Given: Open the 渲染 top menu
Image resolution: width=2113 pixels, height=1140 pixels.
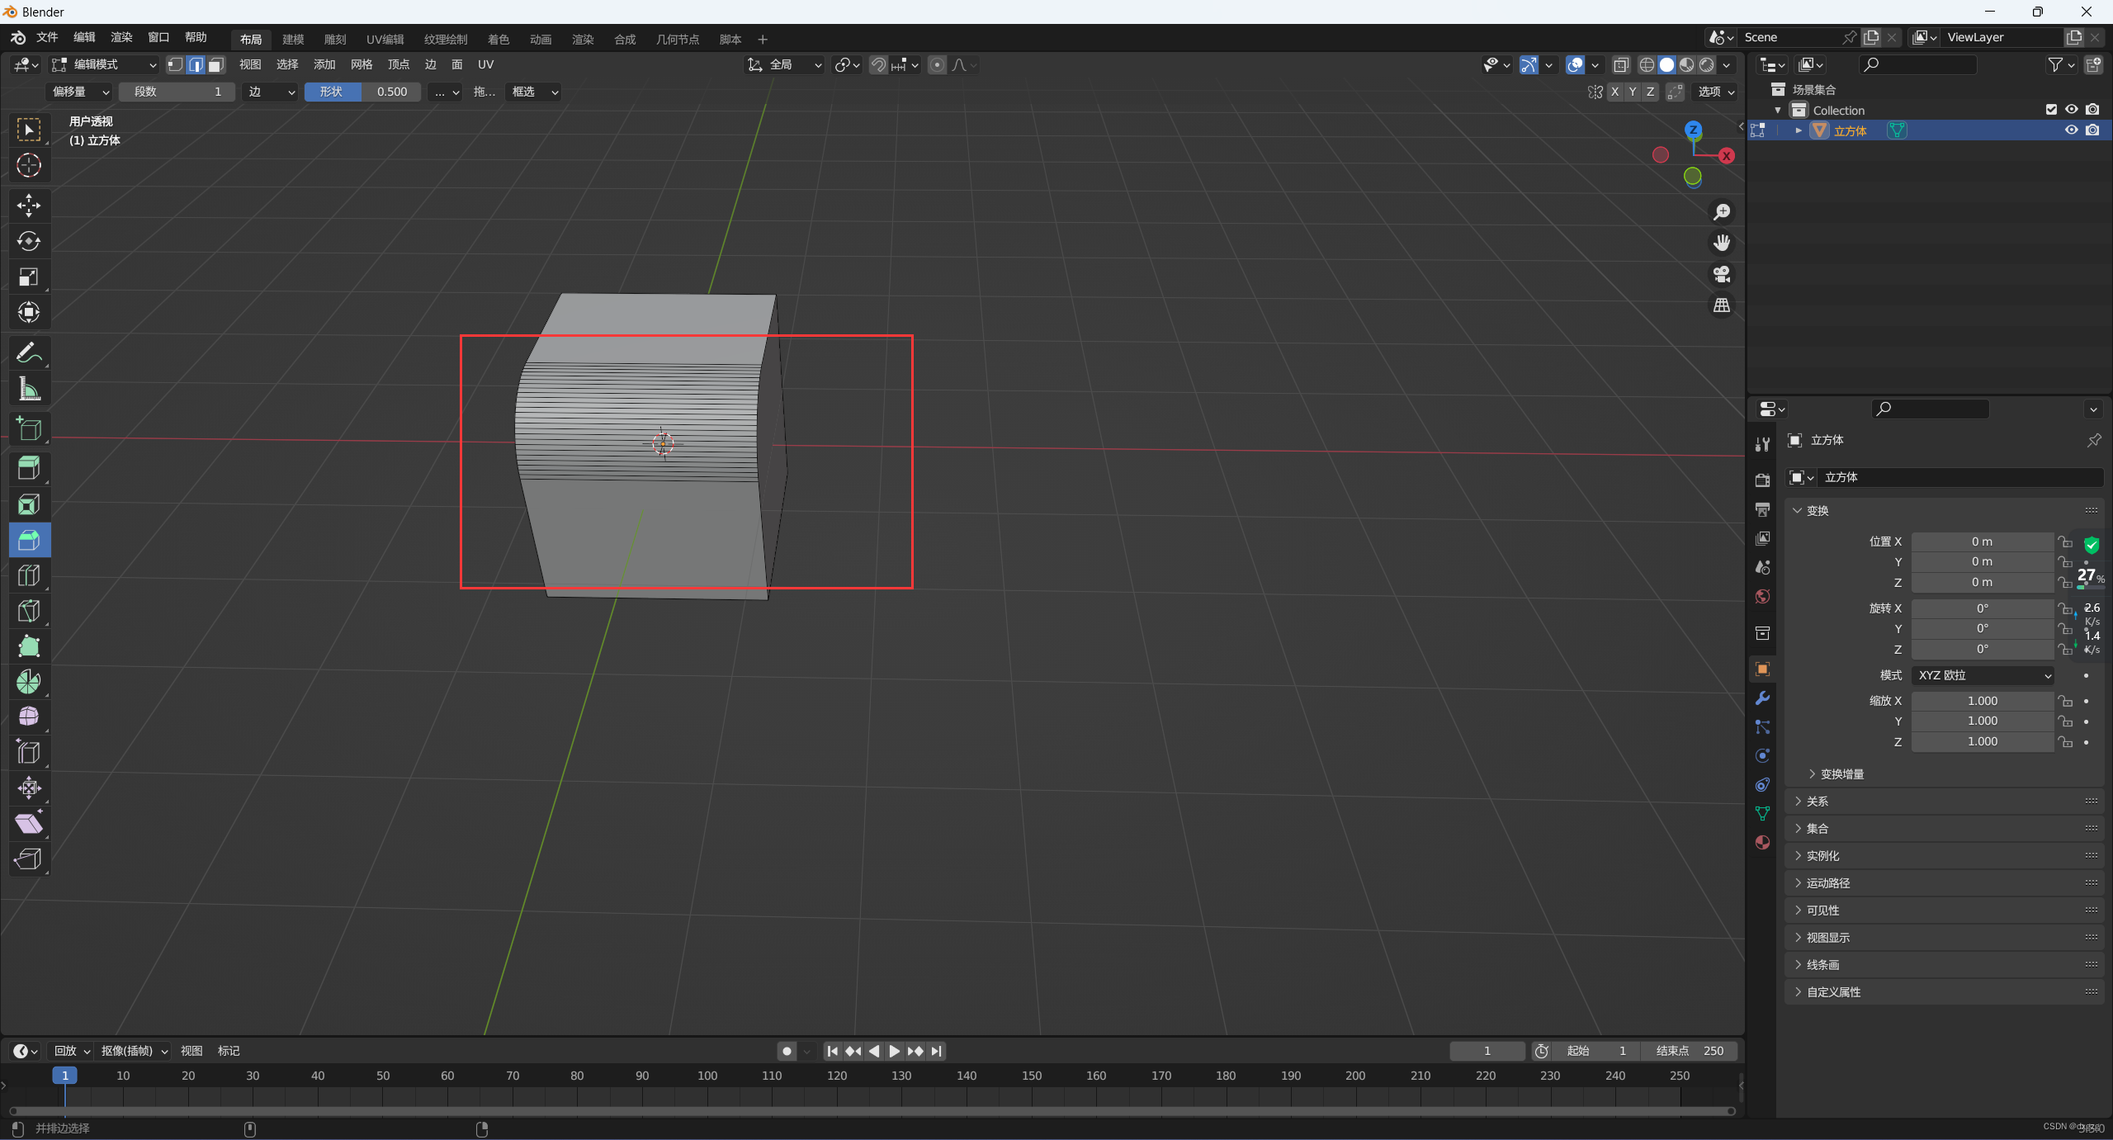Looking at the screenshot, I should click(121, 37).
